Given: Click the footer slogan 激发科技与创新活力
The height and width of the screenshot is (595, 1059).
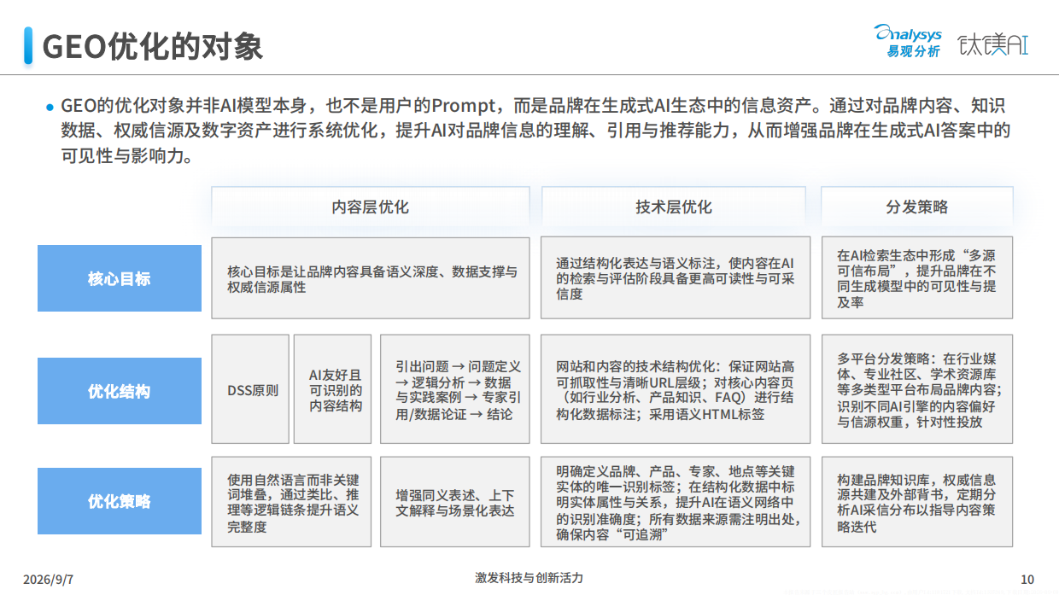Looking at the screenshot, I should [529, 578].
